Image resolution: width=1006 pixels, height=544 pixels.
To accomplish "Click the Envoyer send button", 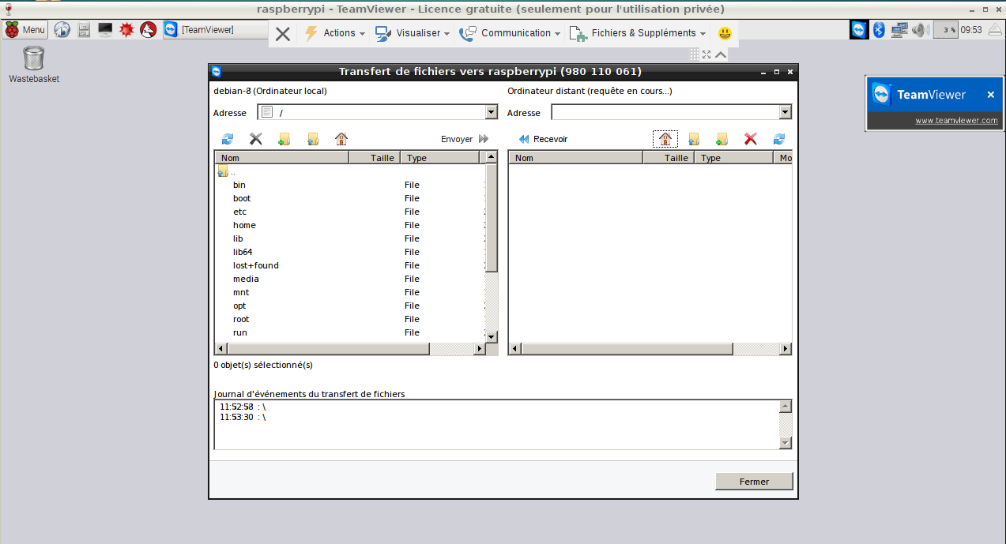I will 465,139.
